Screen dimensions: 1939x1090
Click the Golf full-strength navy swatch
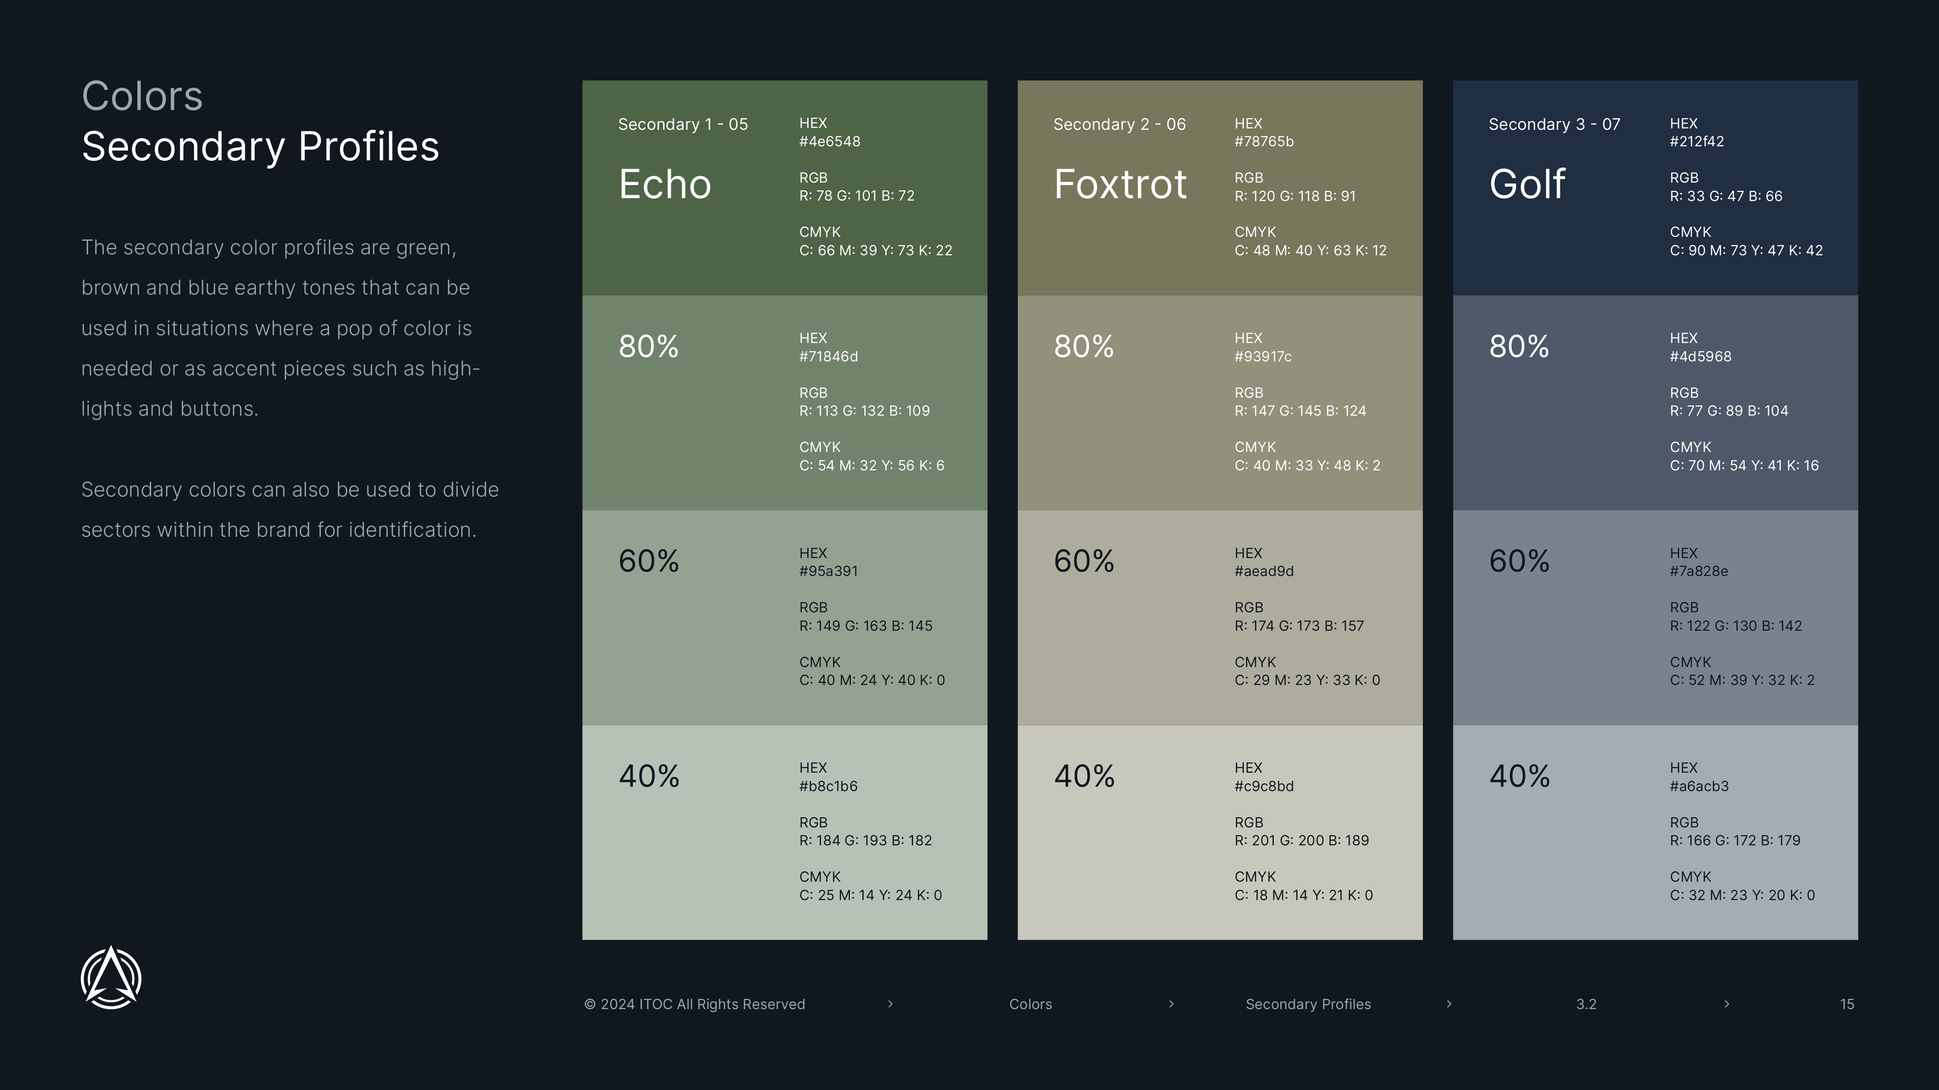point(1655,188)
